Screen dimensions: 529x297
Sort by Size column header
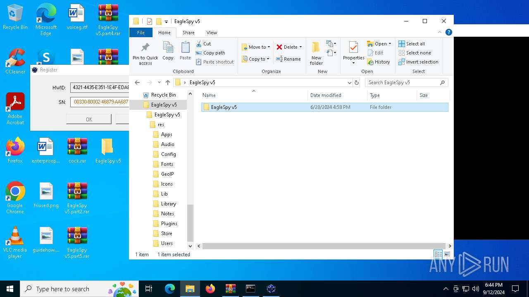coord(433,95)
